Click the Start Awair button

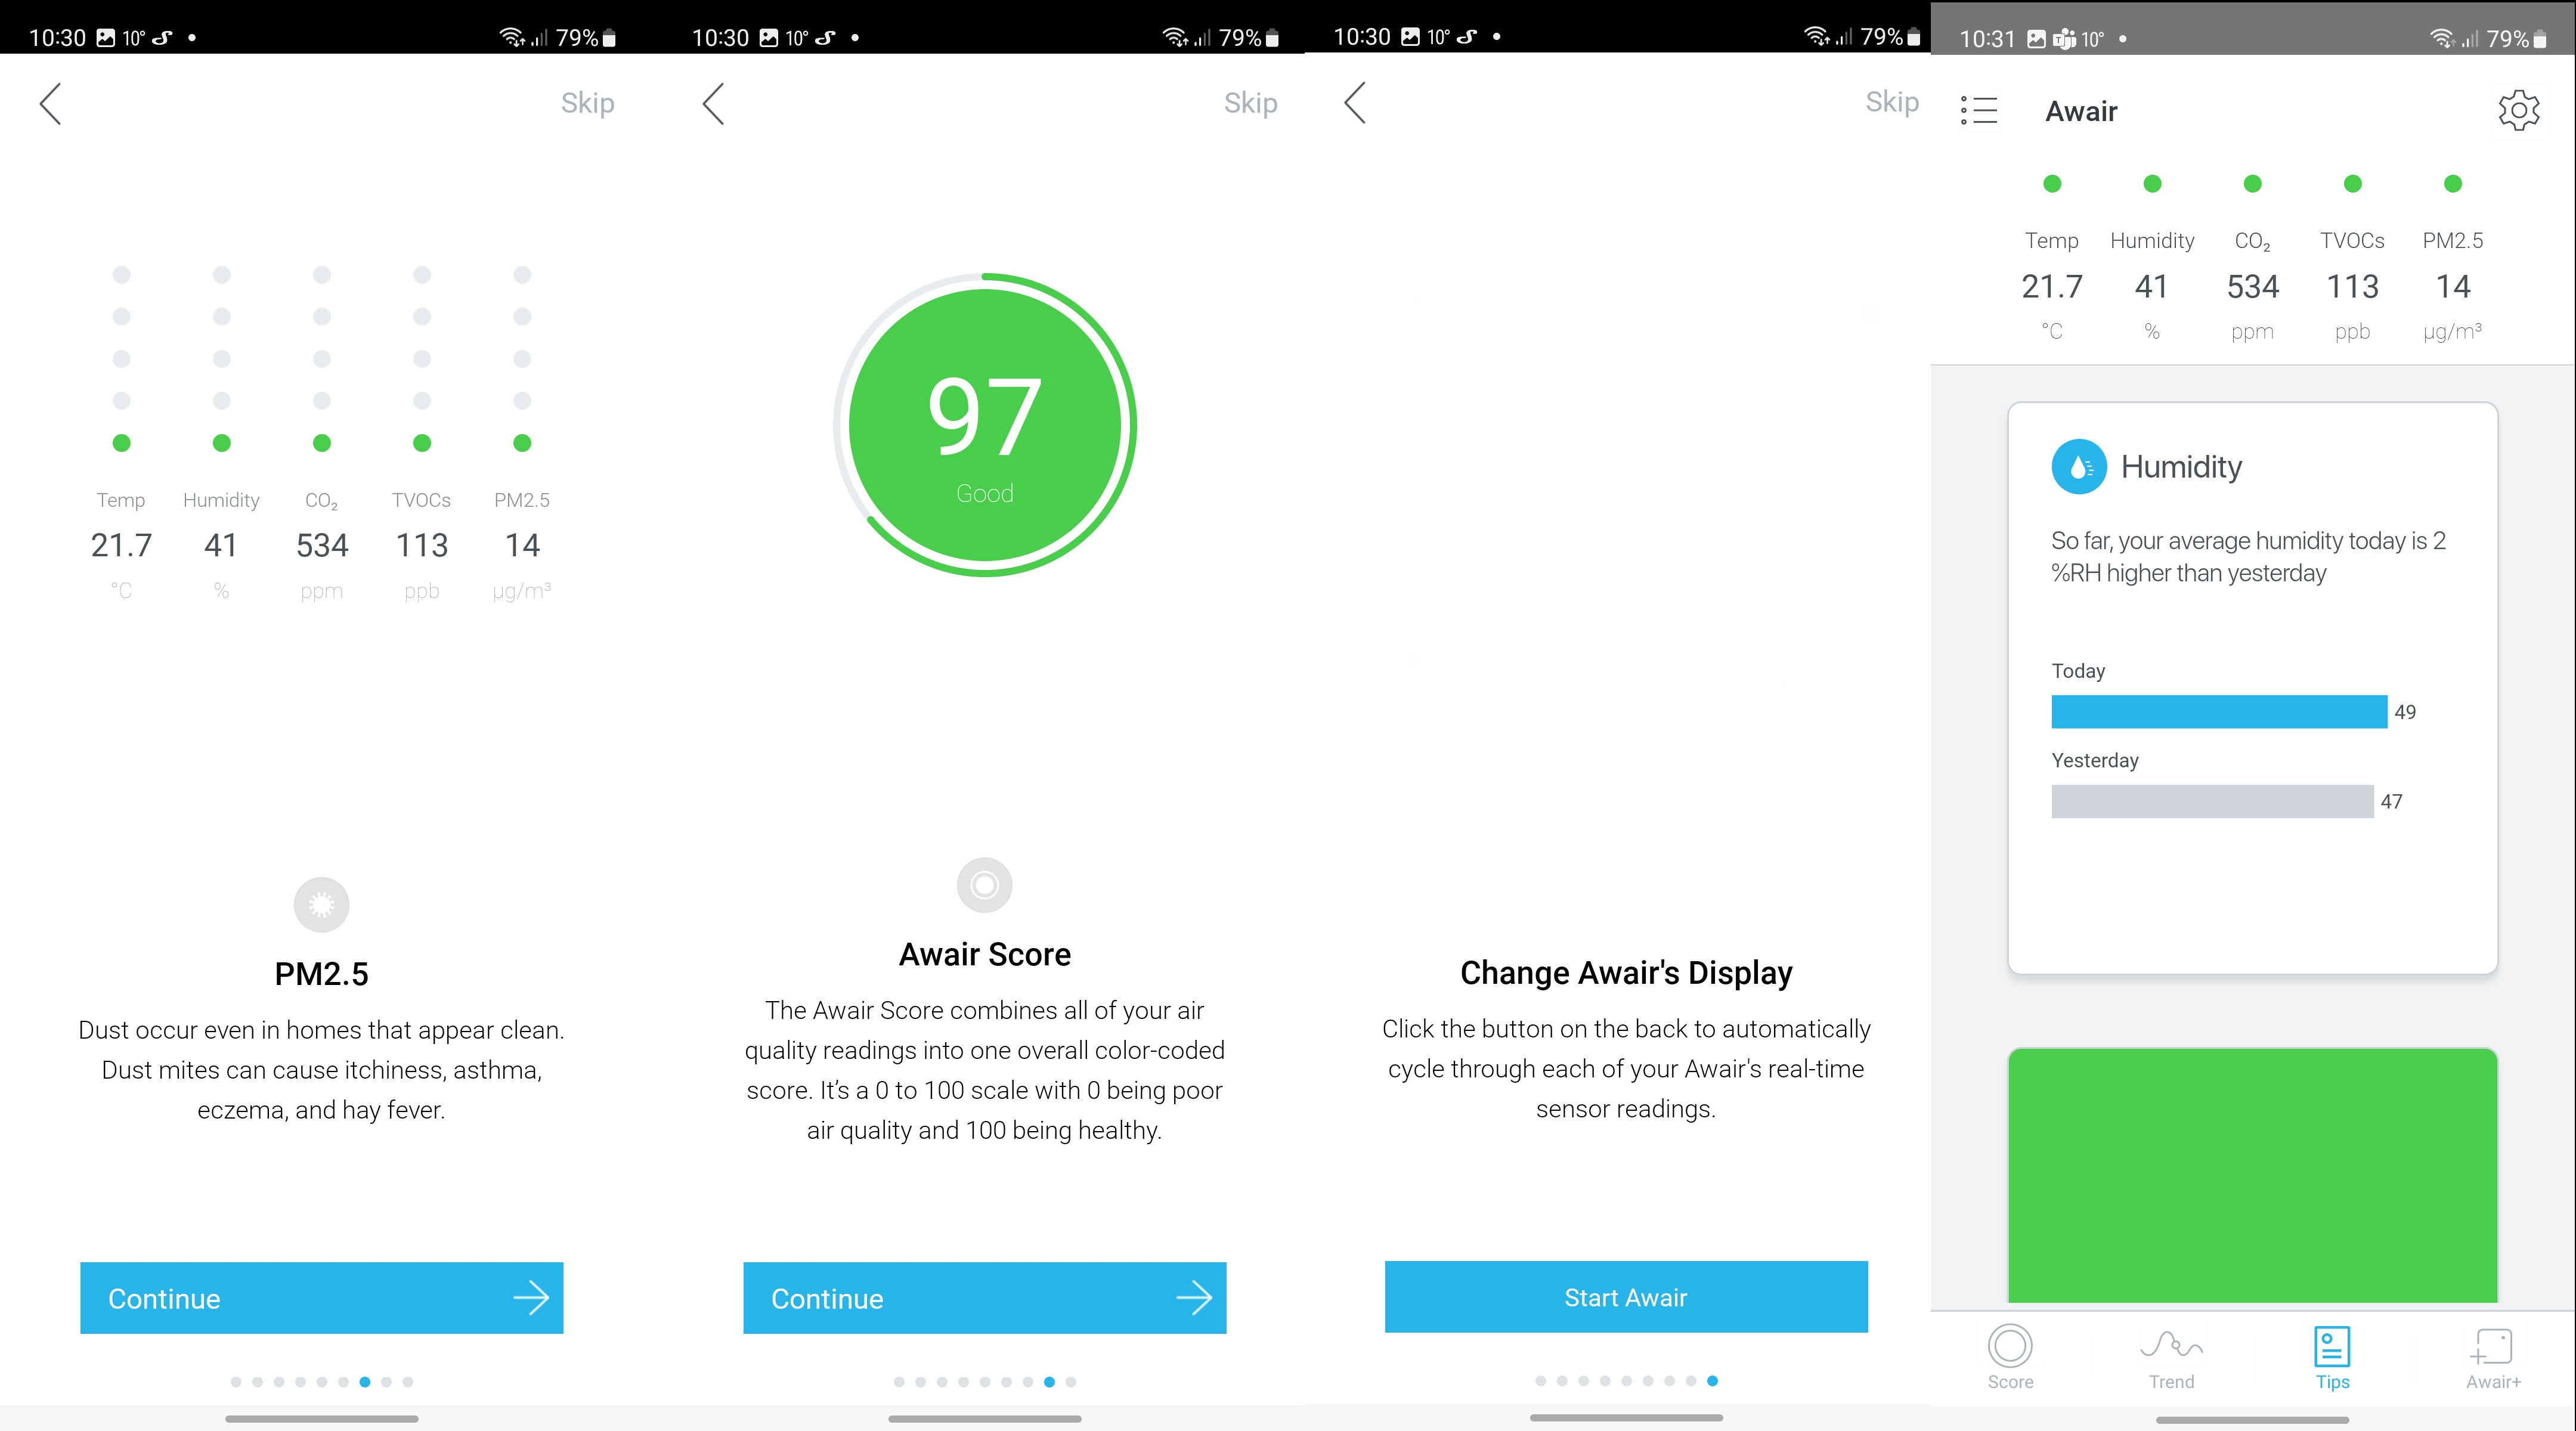tap(1626, 1297)
